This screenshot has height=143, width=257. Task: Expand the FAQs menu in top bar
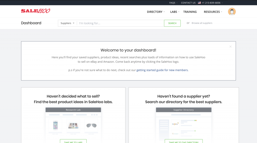(x=173, y=3)
